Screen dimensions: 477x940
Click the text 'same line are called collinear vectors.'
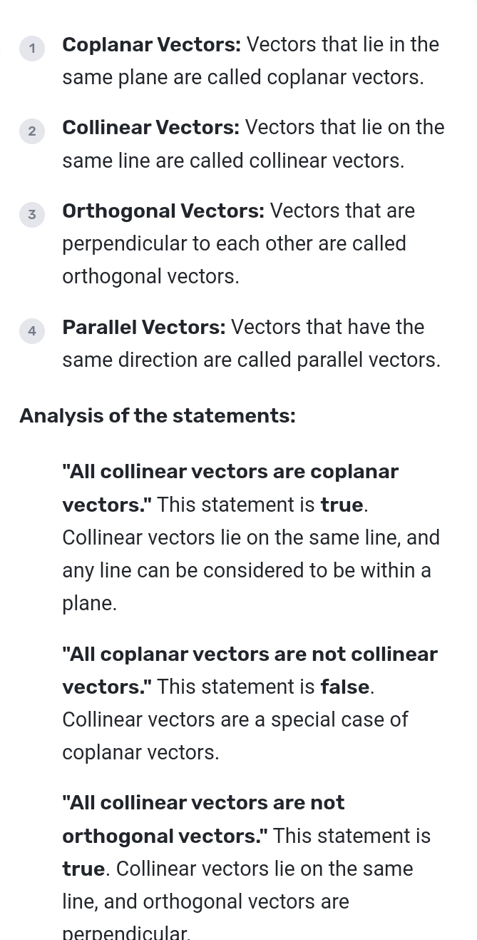tap(232, 161)
